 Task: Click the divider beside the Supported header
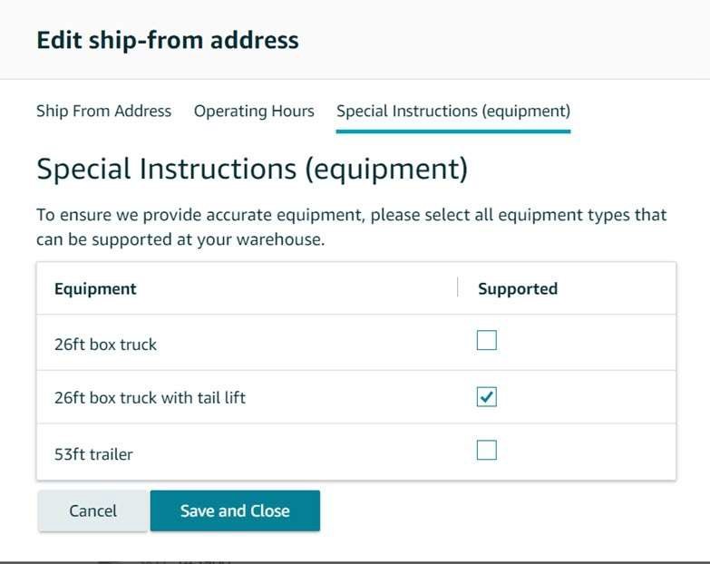coord(457,288)
